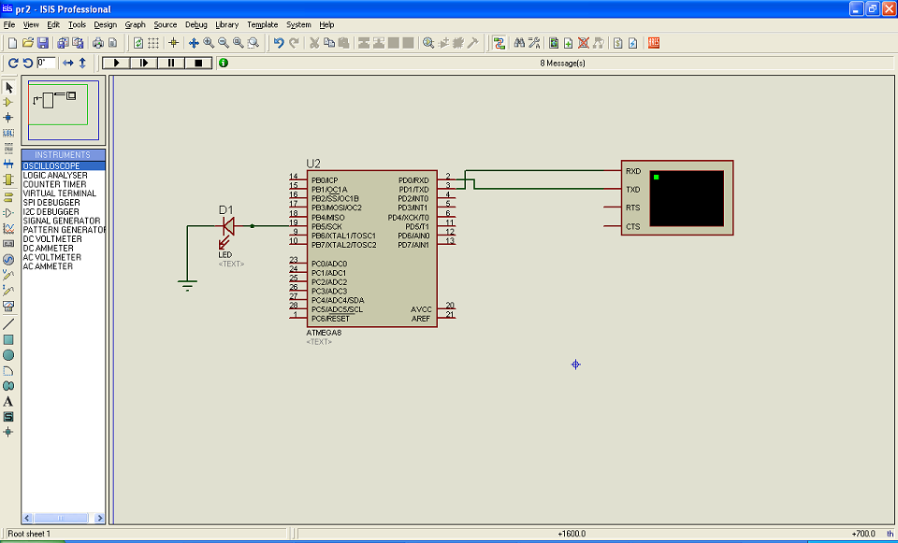Select DC VOLTMETER in instruments list

(63, 239)
